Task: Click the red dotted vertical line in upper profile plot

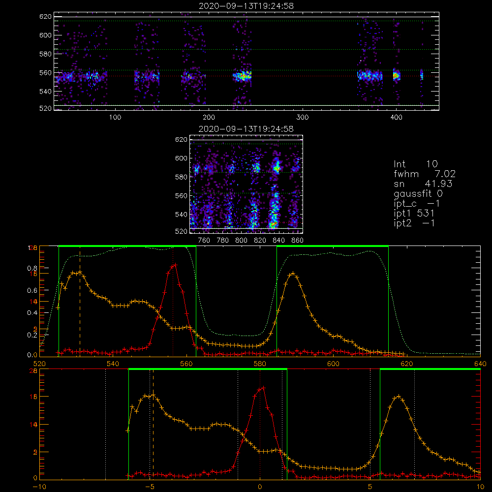Action: click(173, 302)
